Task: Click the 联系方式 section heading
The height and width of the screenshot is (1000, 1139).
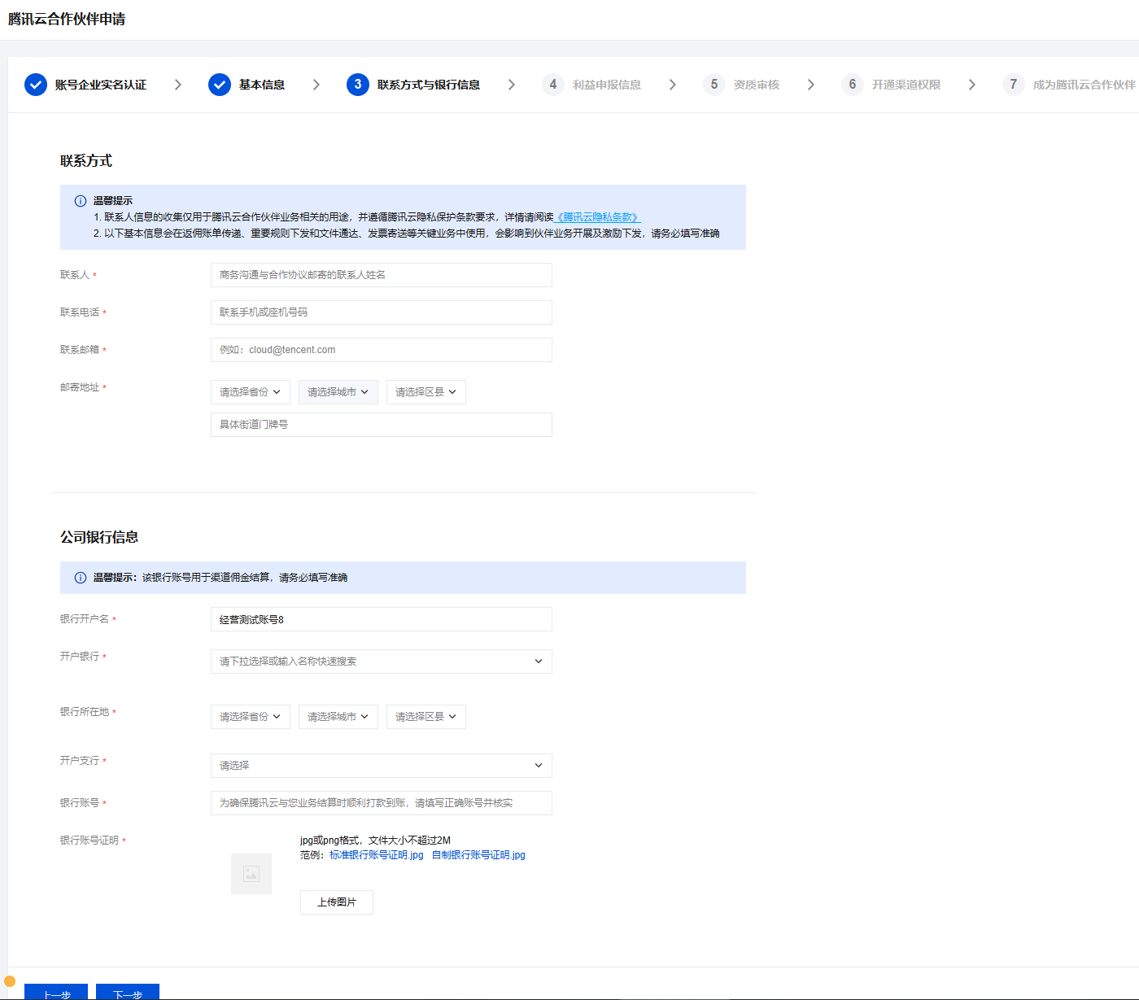Action: tap(86, 161)
